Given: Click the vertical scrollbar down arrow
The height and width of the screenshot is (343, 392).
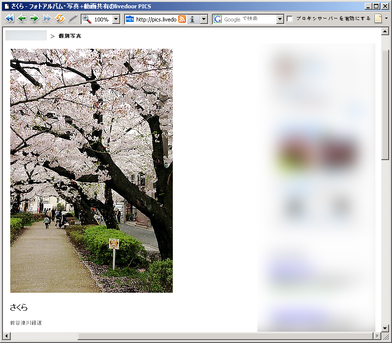Looking at the screenshot, I should [x=385, y=328].
